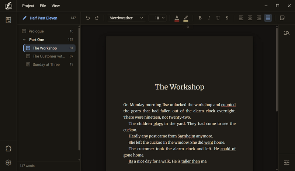Align text to the left
Image resolution: width=295 pixels, height=171 pixels.
[241, 18]
